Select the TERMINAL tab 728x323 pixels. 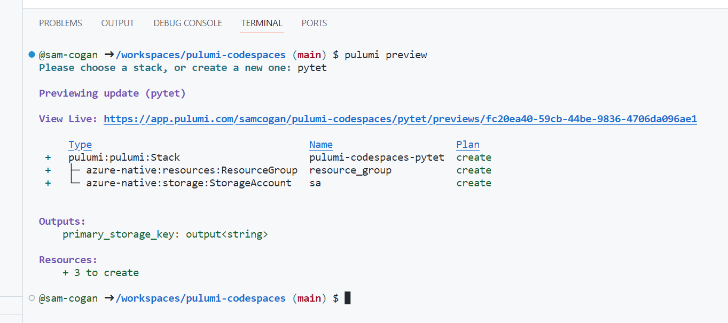coord(262,23)
